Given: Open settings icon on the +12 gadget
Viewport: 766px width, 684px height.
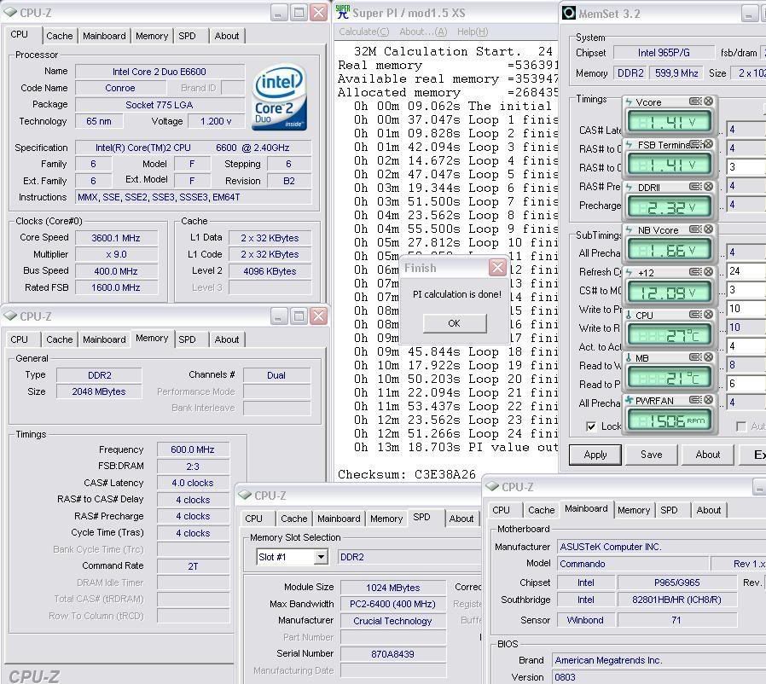Looking at the screenshot, I should (696, 272).
